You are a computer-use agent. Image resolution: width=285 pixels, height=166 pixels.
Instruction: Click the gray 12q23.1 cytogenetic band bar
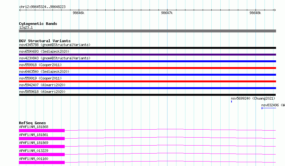click(x=147, y=31)
